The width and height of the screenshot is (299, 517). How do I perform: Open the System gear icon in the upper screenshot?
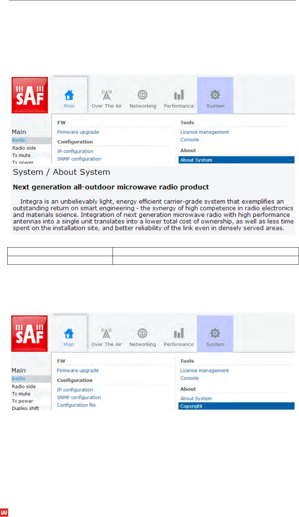point(215,95)
